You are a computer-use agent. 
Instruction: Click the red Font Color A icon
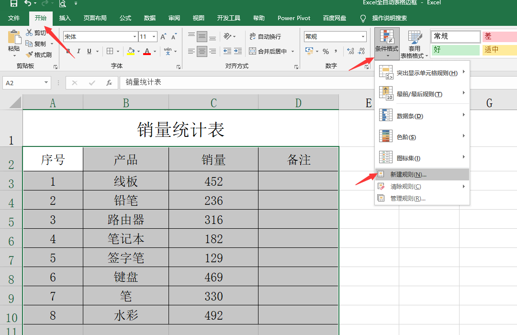pyautogui.click(x=147, y=51)
